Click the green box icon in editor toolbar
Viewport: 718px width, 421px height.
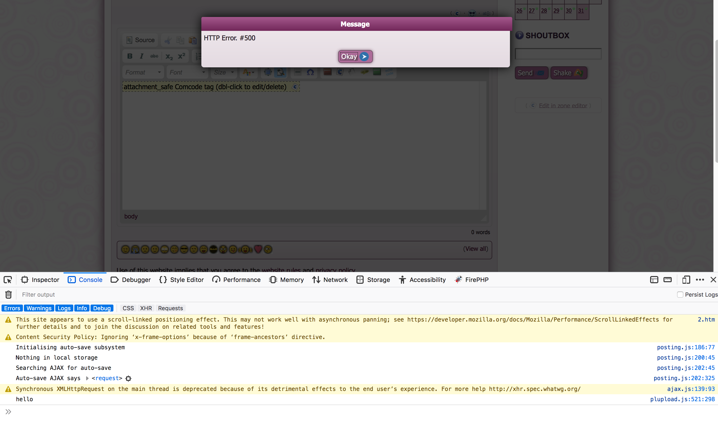tap(377, 72)
